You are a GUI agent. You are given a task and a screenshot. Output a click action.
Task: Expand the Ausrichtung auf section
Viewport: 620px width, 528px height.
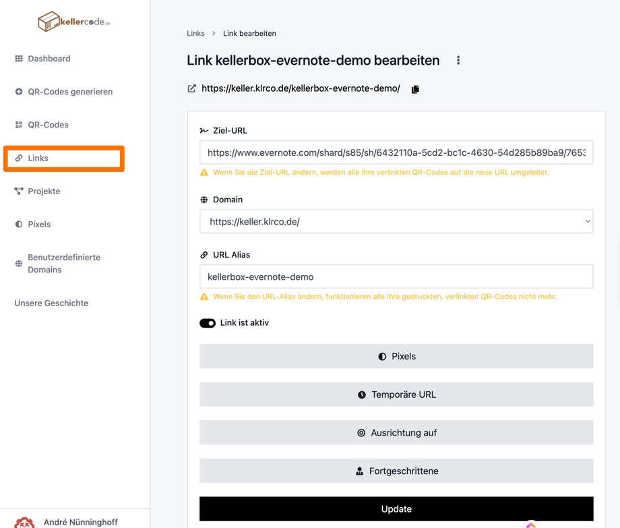pos(396,433)
